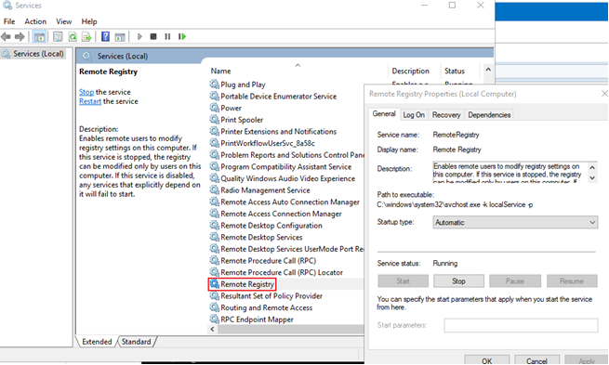Viewport: 609px width, 365px height.
Task: Click the OK button
Action: pos(486,360)
